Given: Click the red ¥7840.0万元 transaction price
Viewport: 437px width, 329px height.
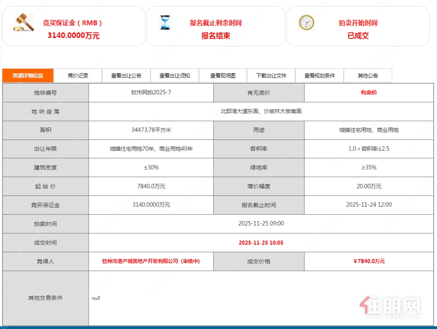Looking at the screenshot, I should [x=369, y=262].
